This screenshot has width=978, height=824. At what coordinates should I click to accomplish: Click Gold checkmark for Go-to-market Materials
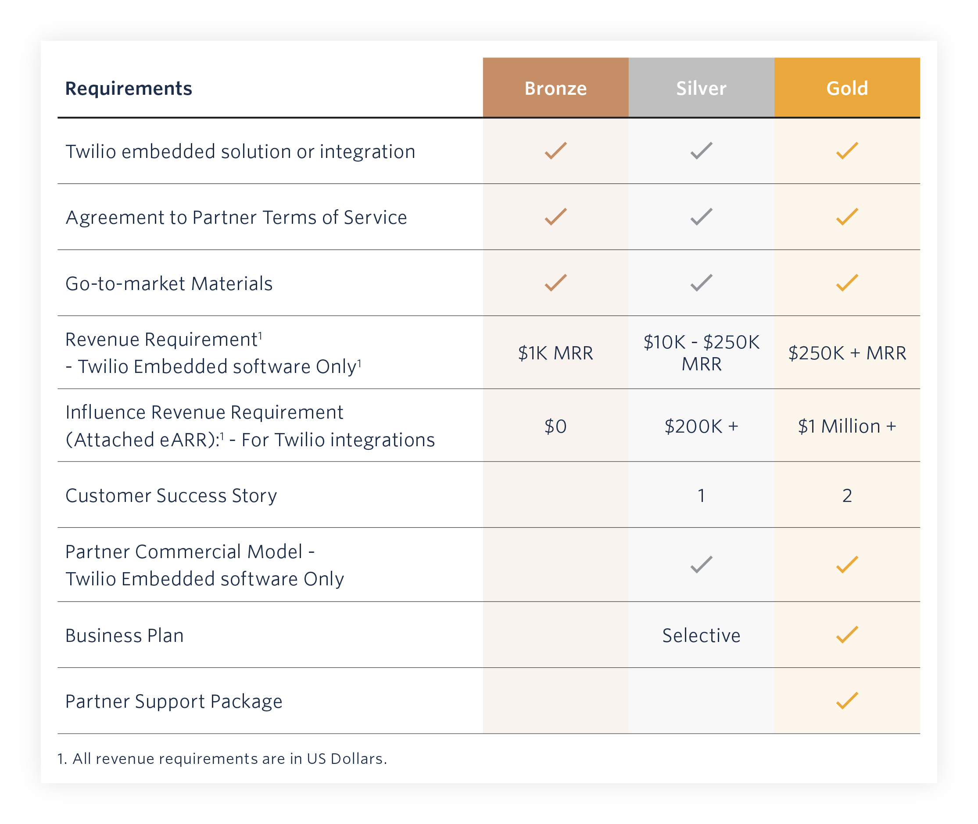[x=847, y=283]
